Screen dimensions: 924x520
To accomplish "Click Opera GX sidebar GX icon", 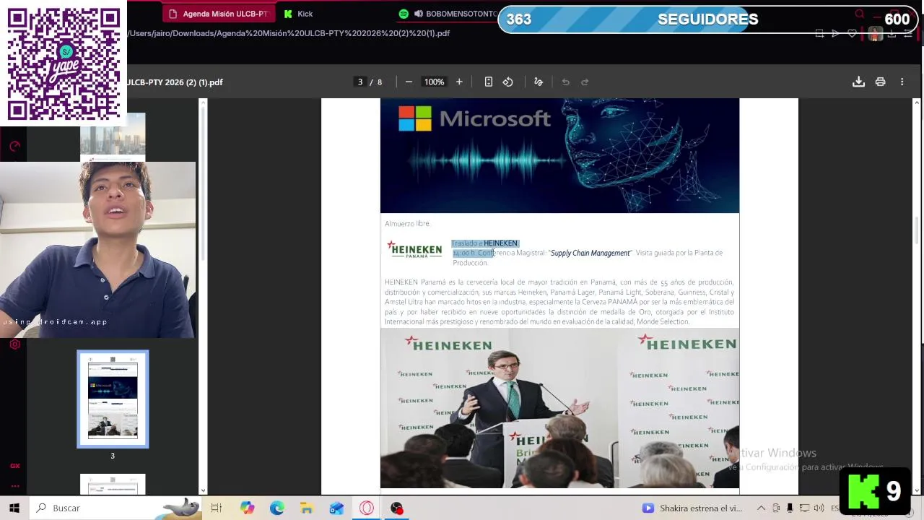I will [14, 466].
